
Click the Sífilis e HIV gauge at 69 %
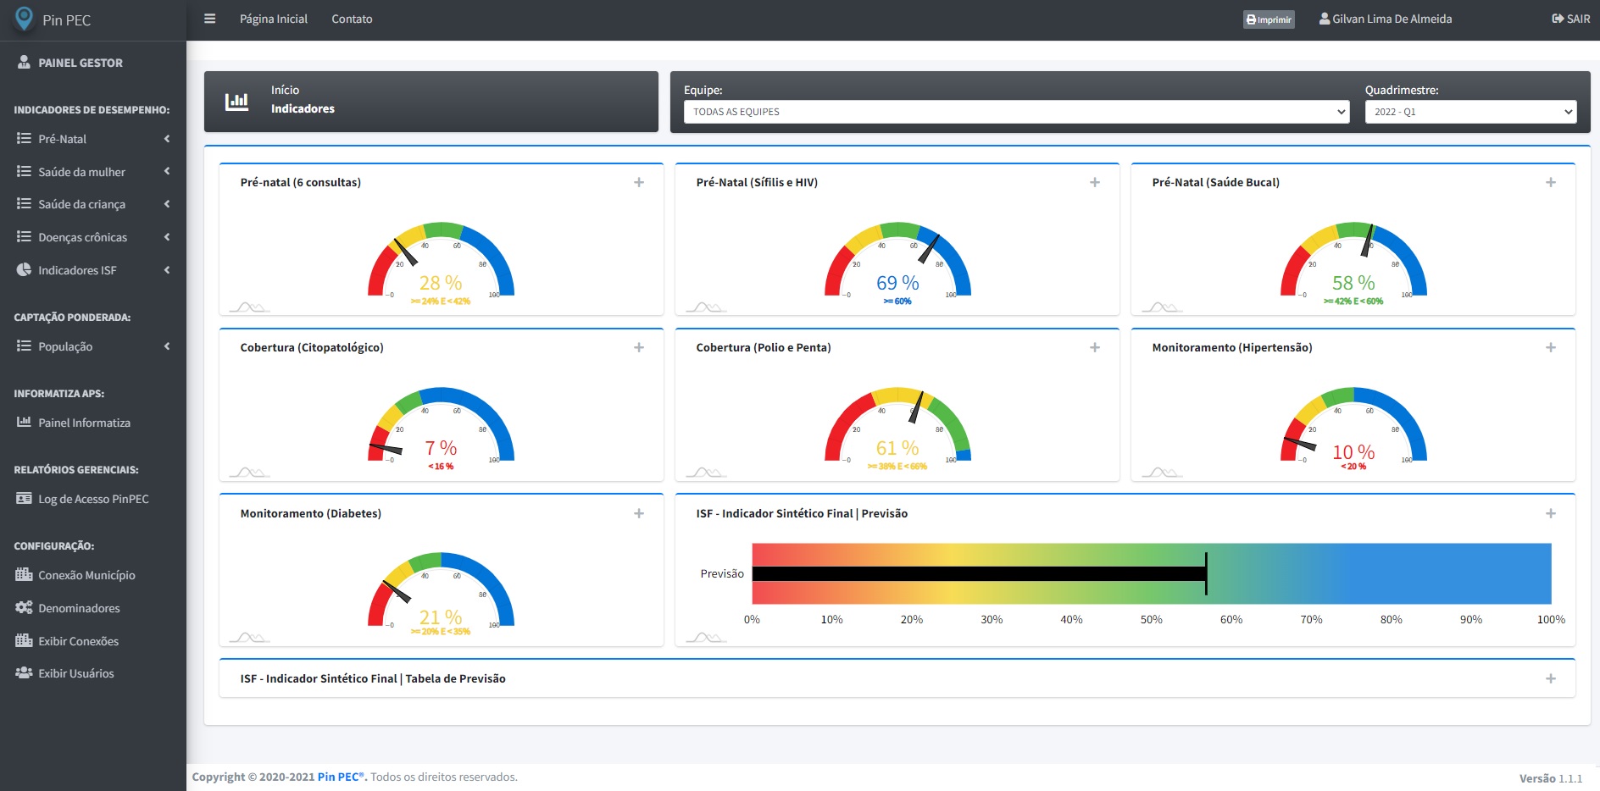coord(897,261)
